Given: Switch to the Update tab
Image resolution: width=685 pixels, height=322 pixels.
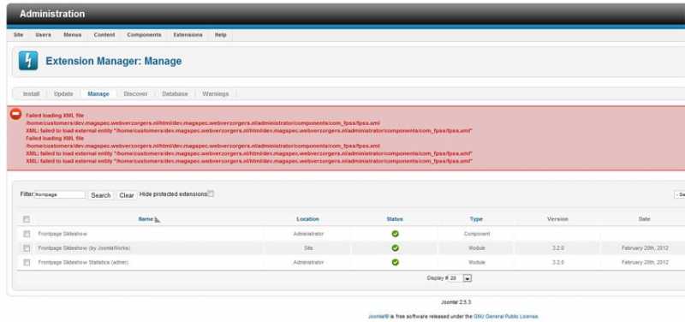Looking at the screenshot, I should 63,94.
